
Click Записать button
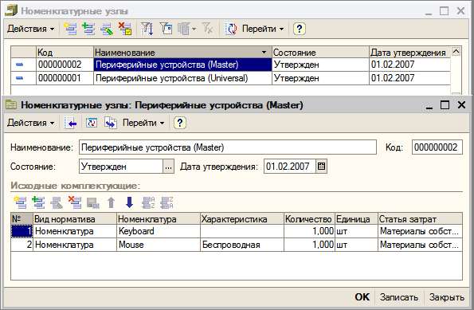(399, 297)
